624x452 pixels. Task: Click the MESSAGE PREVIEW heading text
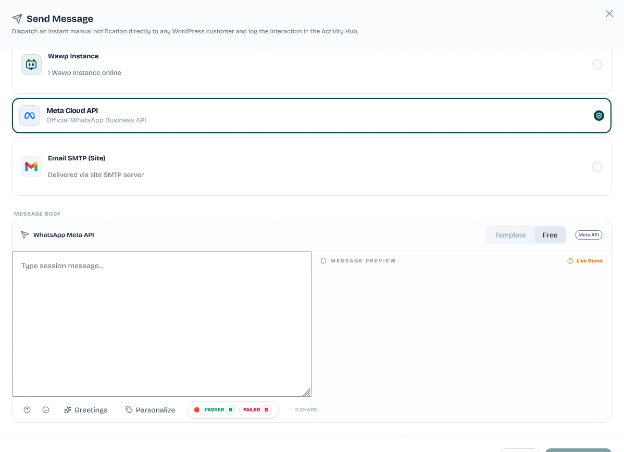[x=363, y=260]
